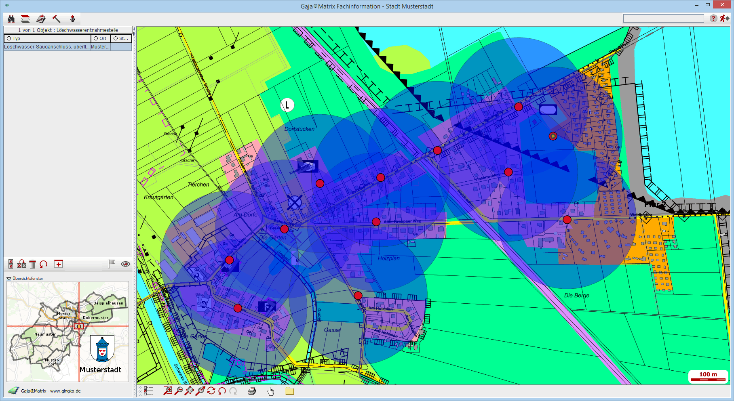Click the '1 von 1 Objekt' header
Screen dimensions: 734x401
(68, 30)
